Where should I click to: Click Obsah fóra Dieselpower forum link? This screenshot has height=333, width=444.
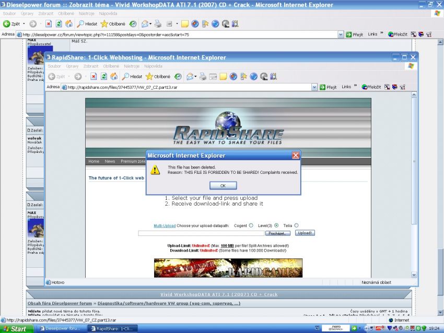click(x=60, y=303)
